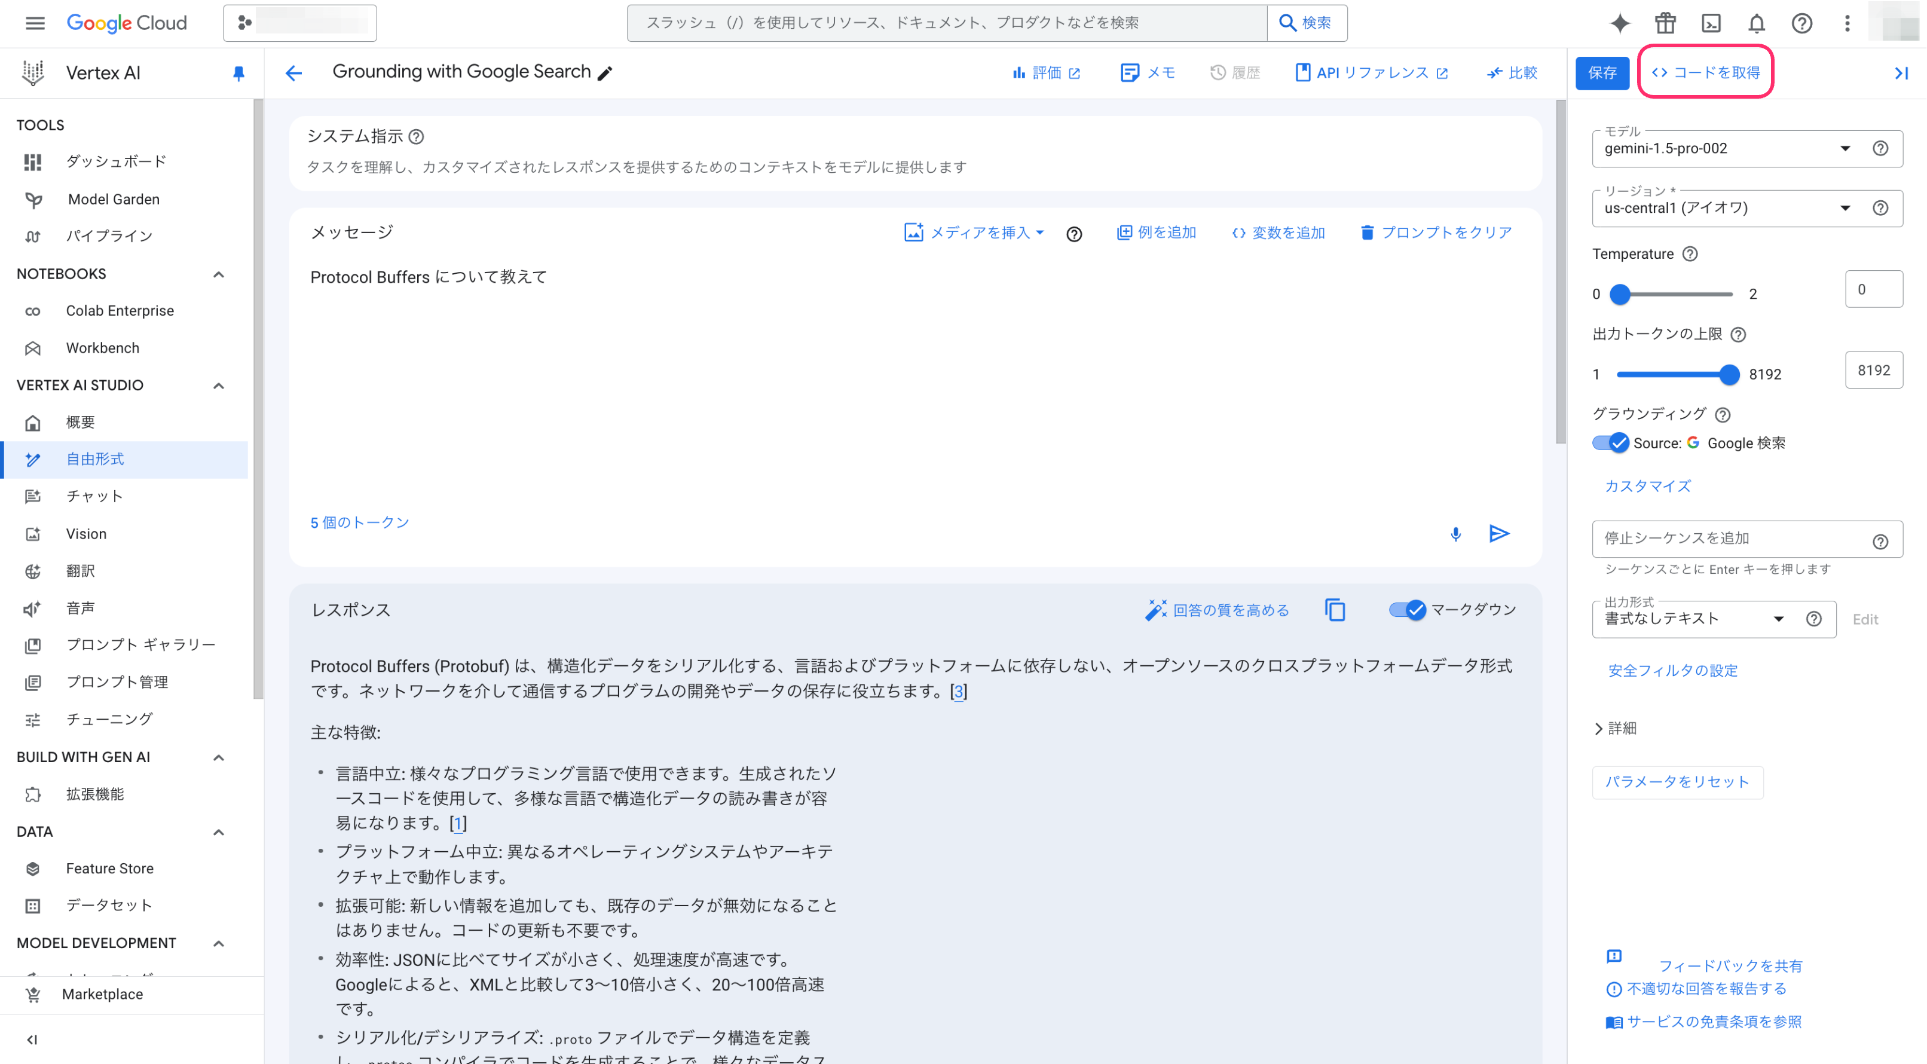Open Model Garden from the sidebar
1927x1064 pixels.
click(113, 199)
